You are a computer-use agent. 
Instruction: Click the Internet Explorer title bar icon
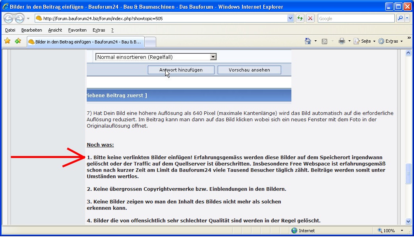(5, 6)
